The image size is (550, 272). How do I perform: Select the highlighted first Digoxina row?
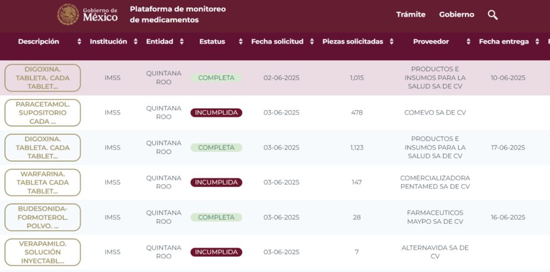tap(301, 78)
